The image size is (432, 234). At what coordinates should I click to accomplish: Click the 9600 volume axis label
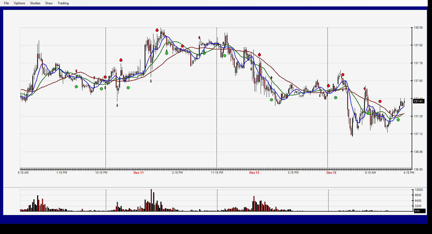point(417,195)
